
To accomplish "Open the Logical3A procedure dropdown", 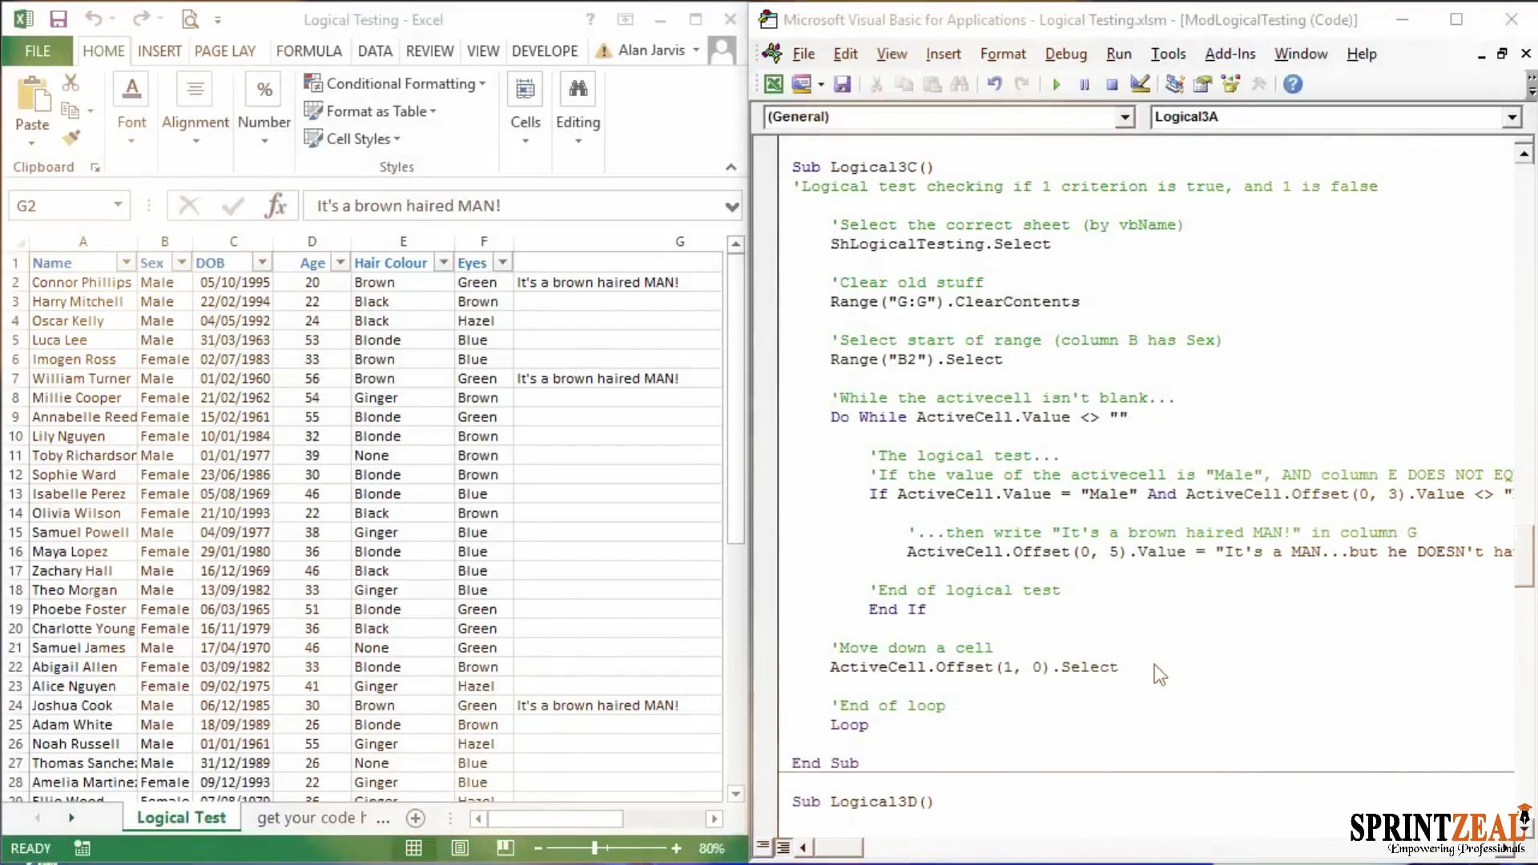I will [x=1512, y=117].
